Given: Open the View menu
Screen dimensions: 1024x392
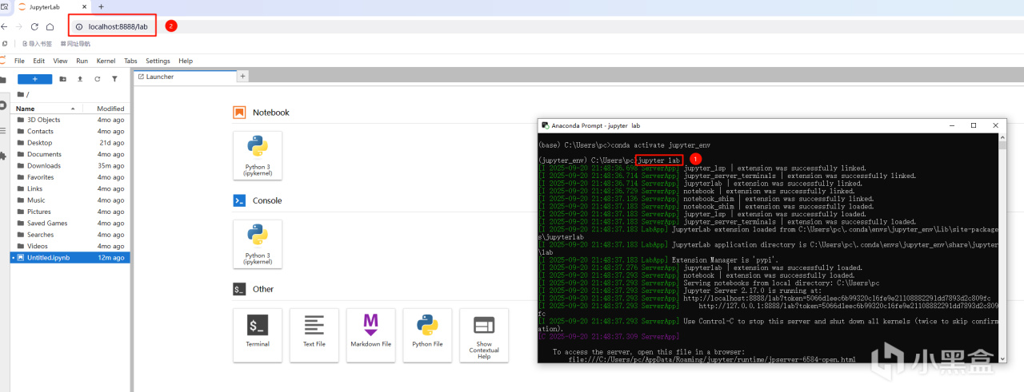Looking at the screenshot, I should click(x=60, y=61).
